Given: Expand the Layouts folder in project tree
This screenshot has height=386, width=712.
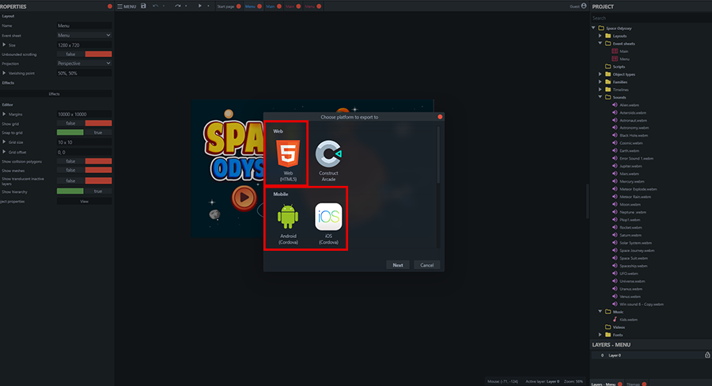Looking at the screenshot, I should [x=600, y=36].
